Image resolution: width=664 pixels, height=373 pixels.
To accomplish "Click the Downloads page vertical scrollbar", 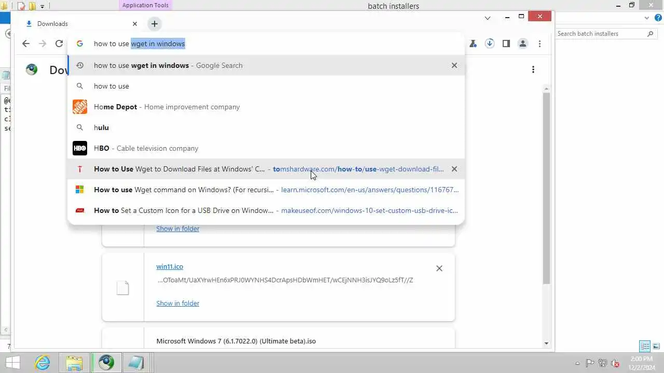I will coord(546,189).
